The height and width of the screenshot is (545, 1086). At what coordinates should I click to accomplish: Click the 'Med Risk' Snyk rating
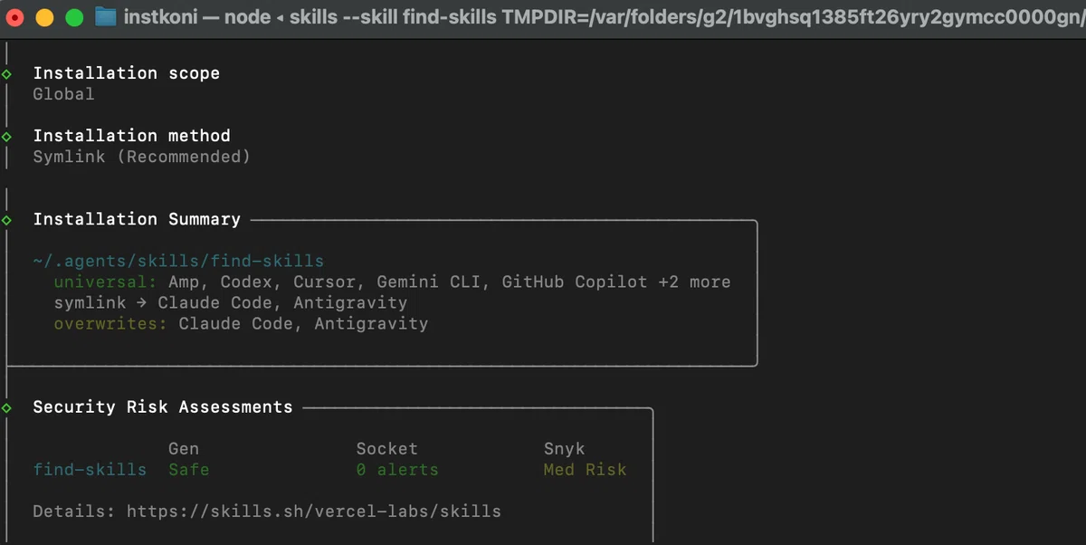(586, 470)
